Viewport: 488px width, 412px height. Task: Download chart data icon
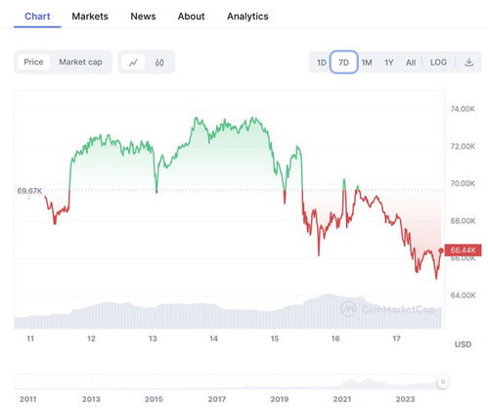point(468,62)
